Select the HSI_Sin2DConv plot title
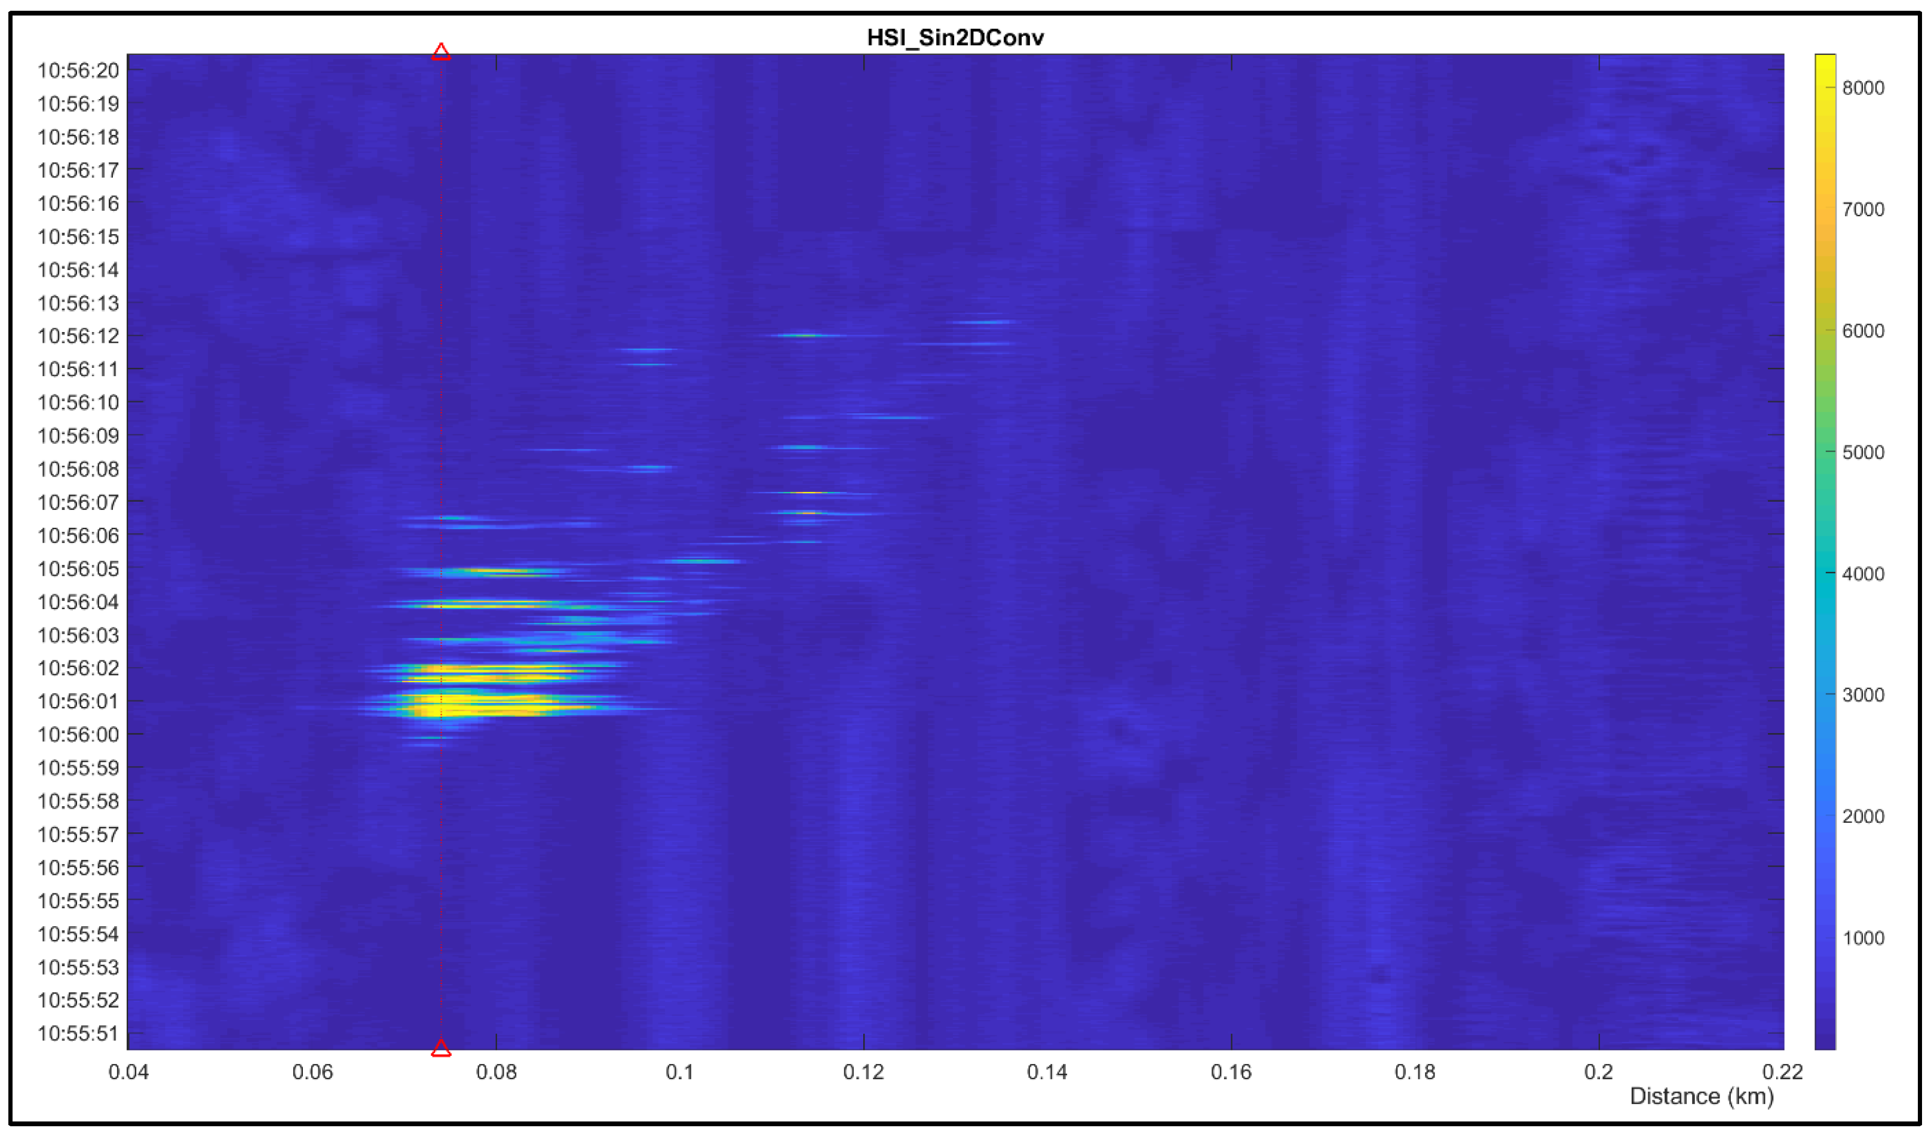1928x1134 pixels. pos(955,38)
